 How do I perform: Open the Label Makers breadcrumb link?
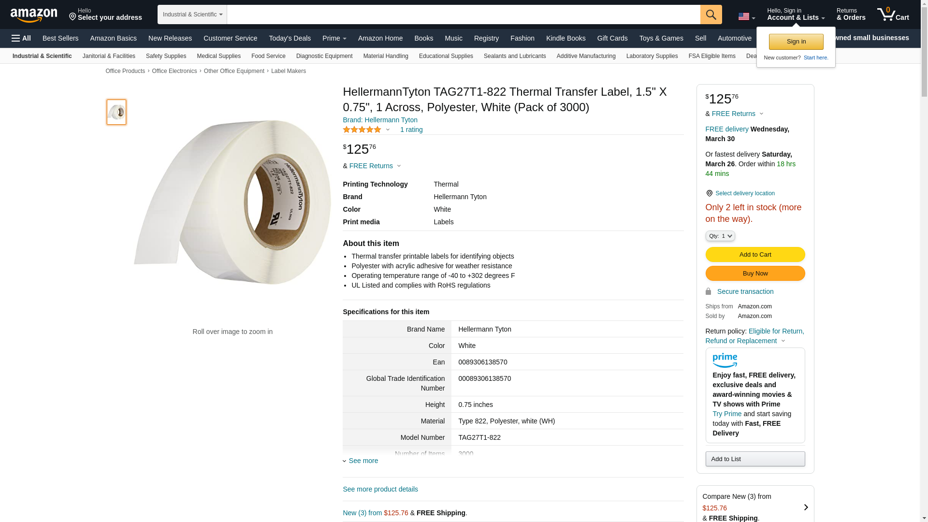pos(288,71)
